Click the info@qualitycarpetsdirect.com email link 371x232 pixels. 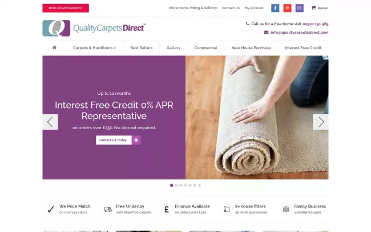(299, 33)
